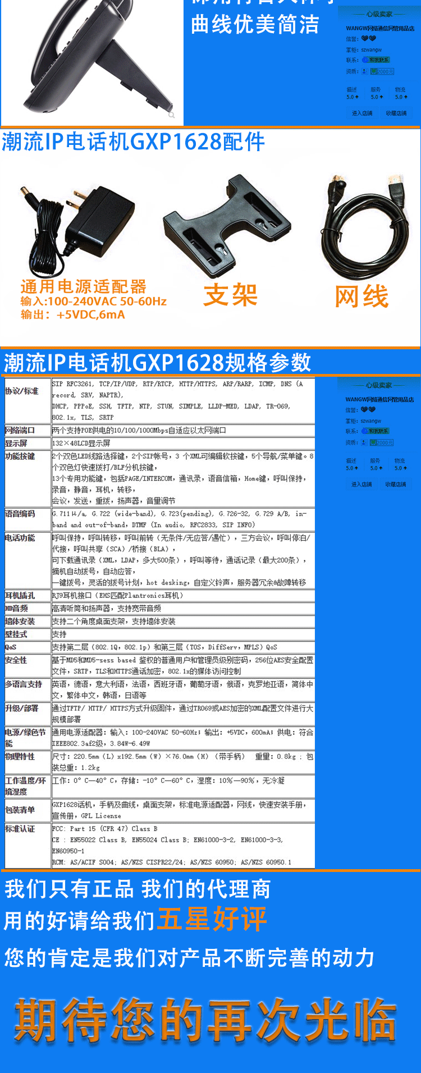Click identity verification icon in card beside spec table

(x=364, y=442)
